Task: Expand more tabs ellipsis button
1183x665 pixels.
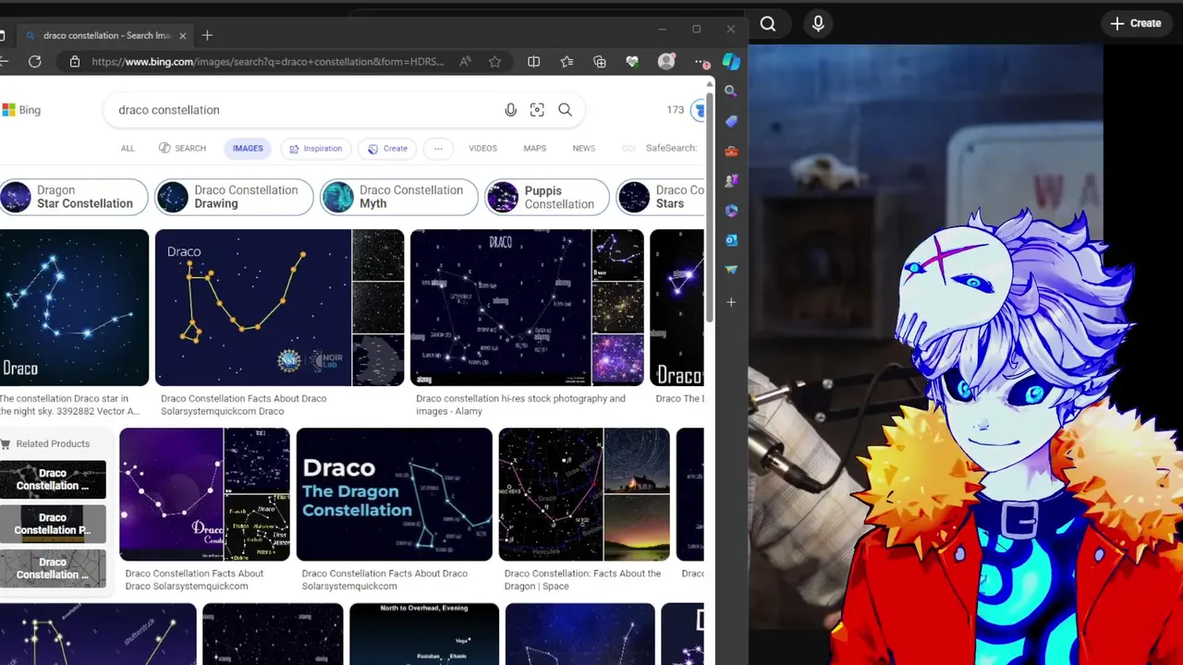Action: [x=438, y=149]
